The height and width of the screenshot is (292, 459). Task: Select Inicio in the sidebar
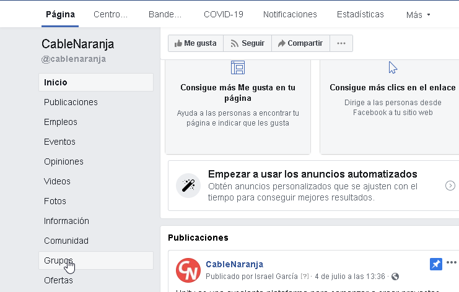[96, 82]
